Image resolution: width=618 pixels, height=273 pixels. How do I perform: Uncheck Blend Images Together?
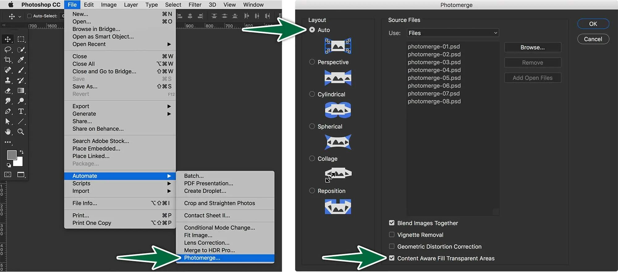pyautogui.click(x=392, y=223)
